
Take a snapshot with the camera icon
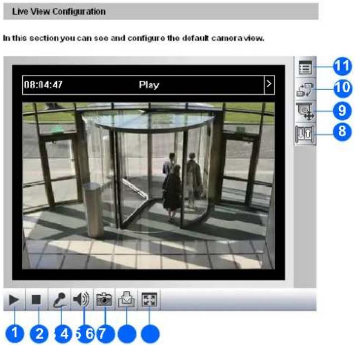[x=104, y=300]
